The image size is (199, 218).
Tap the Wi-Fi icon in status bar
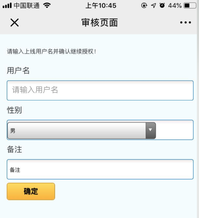[x=46, y=5]
